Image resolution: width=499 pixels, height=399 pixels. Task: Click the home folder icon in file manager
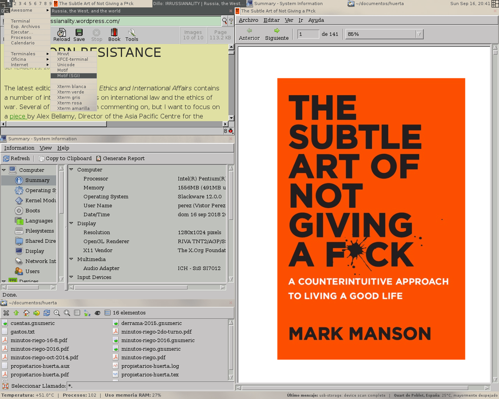(27, 313)
